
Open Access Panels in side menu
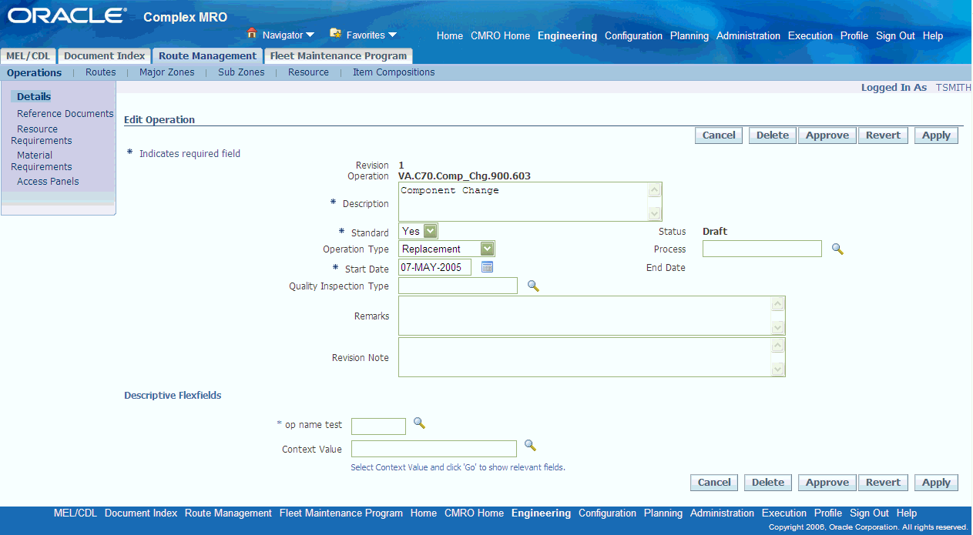click(48, 182)
